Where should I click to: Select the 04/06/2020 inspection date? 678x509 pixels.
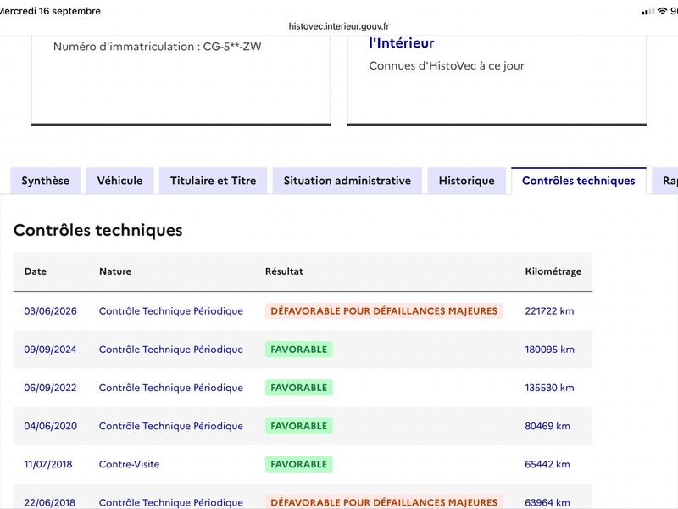(51, 426)
